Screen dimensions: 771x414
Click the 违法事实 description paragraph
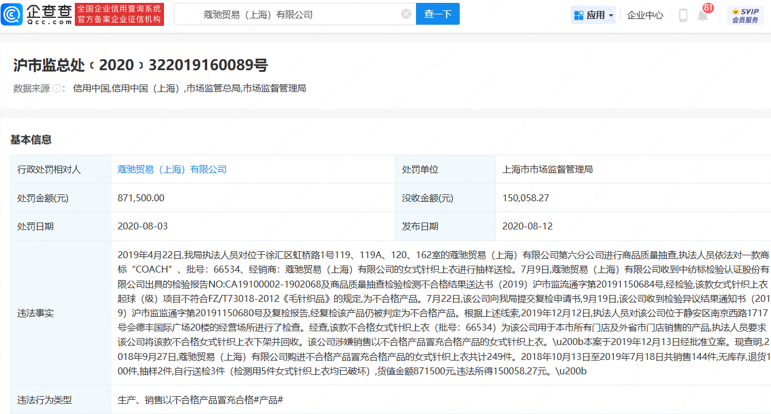pos(443,313)
